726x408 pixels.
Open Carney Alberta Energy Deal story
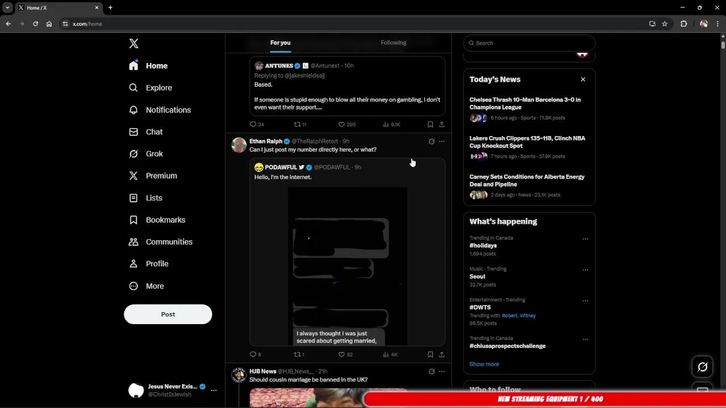529,186
